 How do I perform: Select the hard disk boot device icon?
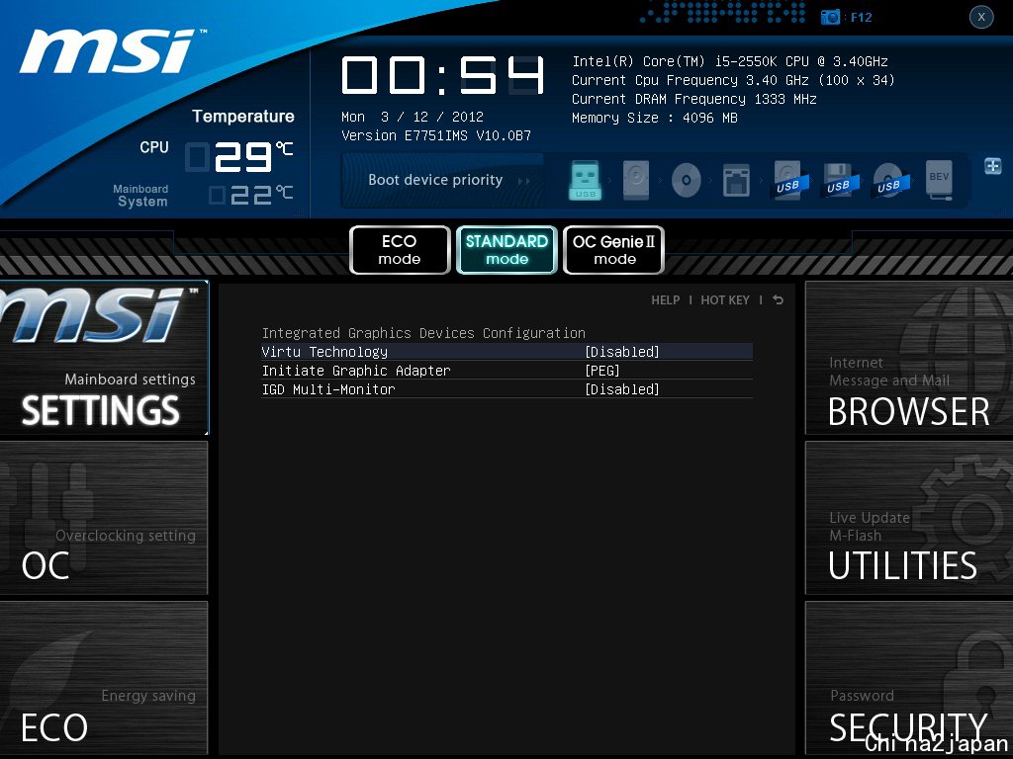point(636,180)
